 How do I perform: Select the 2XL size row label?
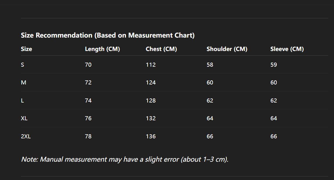pos(26,136)
